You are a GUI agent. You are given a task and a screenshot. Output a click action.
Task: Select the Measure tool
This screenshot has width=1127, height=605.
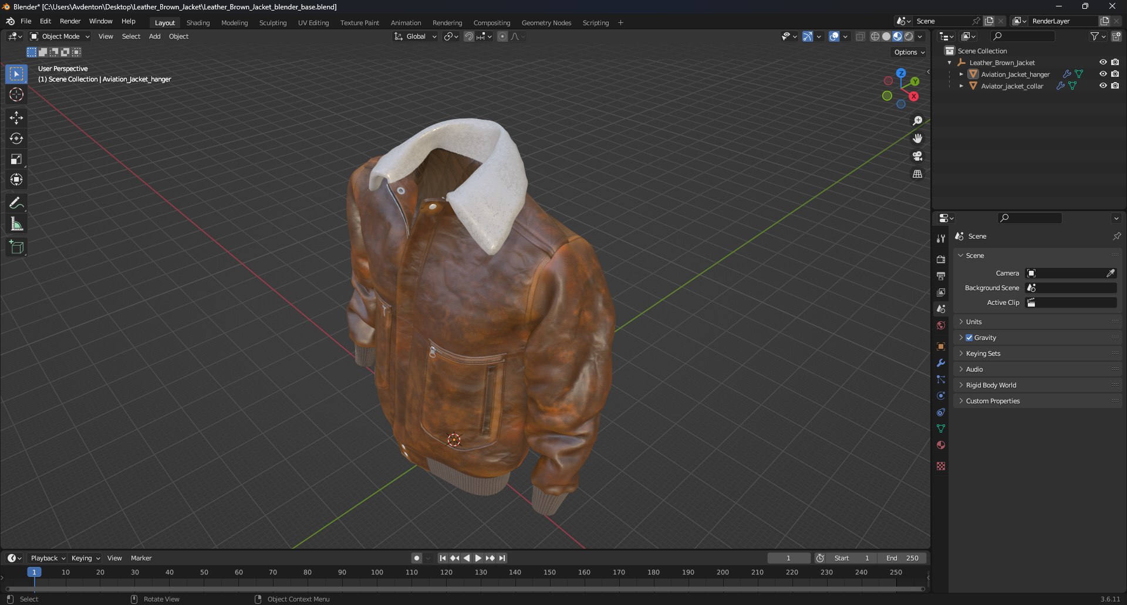coord(16,224)
